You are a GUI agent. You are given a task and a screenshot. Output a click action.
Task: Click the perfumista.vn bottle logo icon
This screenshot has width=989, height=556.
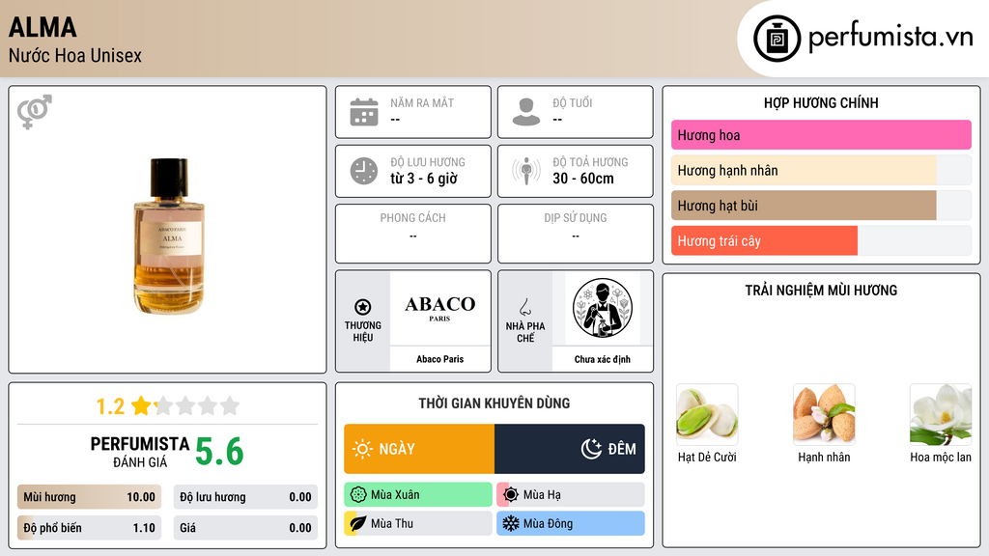tap(777, 39)
